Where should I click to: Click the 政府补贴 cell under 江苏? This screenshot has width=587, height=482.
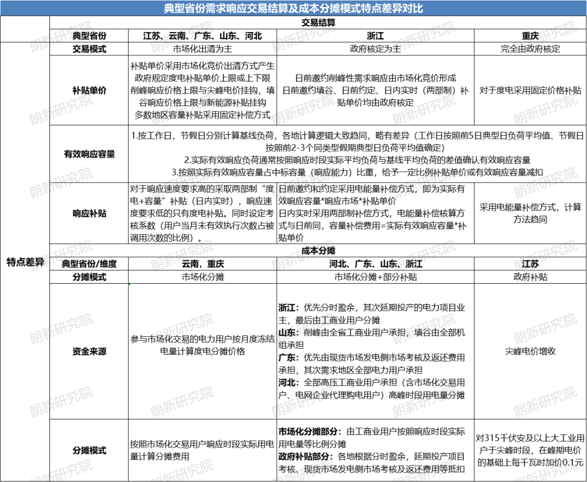pos(530,277)
